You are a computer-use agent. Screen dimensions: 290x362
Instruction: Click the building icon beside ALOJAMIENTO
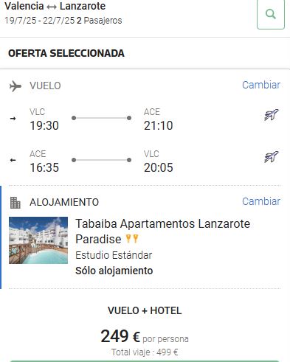pos(15,203)
